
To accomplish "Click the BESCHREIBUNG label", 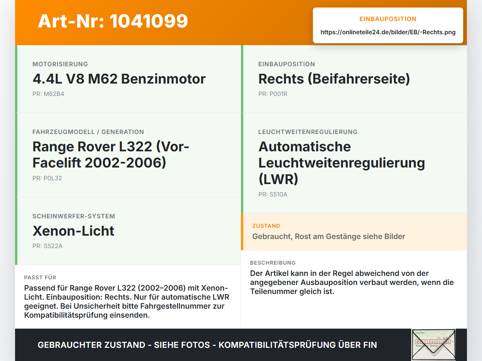I will [273, 263].
